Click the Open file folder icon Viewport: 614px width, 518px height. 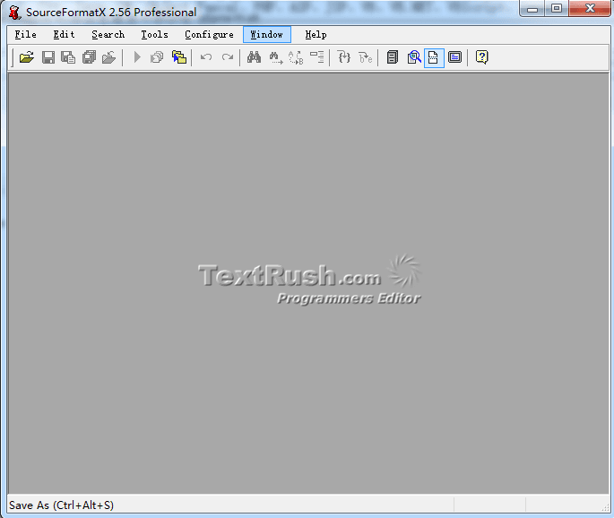tap(27, 57)
